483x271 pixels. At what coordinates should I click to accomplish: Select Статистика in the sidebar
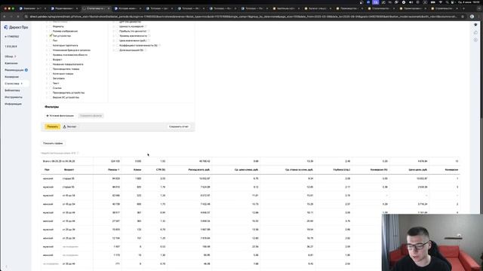tap(12, 84)
